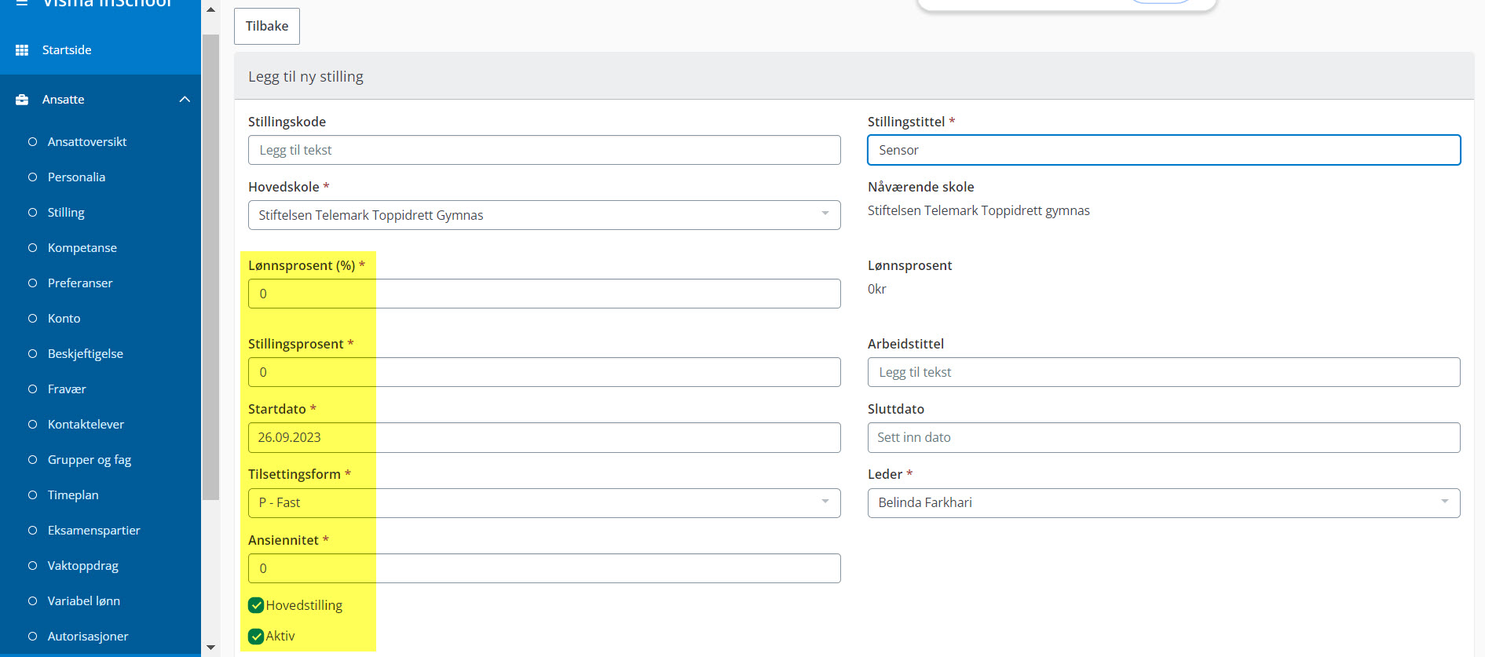
Task: Click the 'Legg til ny stilling' heading
Action: point(305,77)
